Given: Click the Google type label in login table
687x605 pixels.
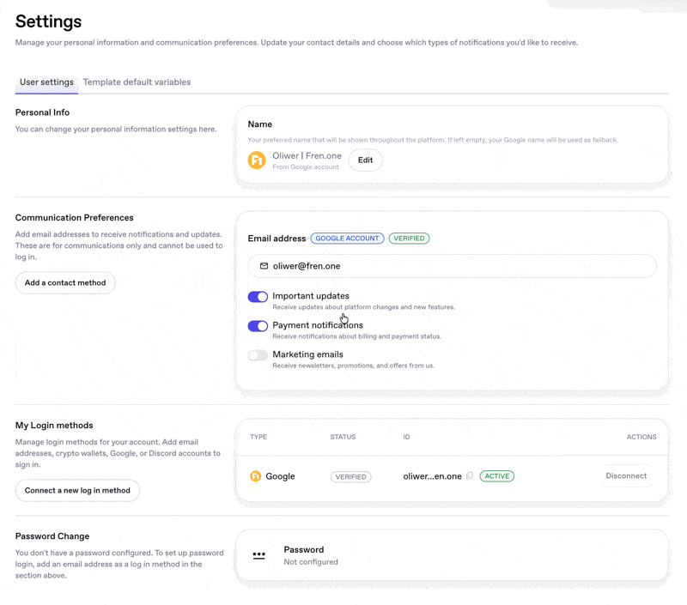Looking at the screenshot, I should (281, 476).
